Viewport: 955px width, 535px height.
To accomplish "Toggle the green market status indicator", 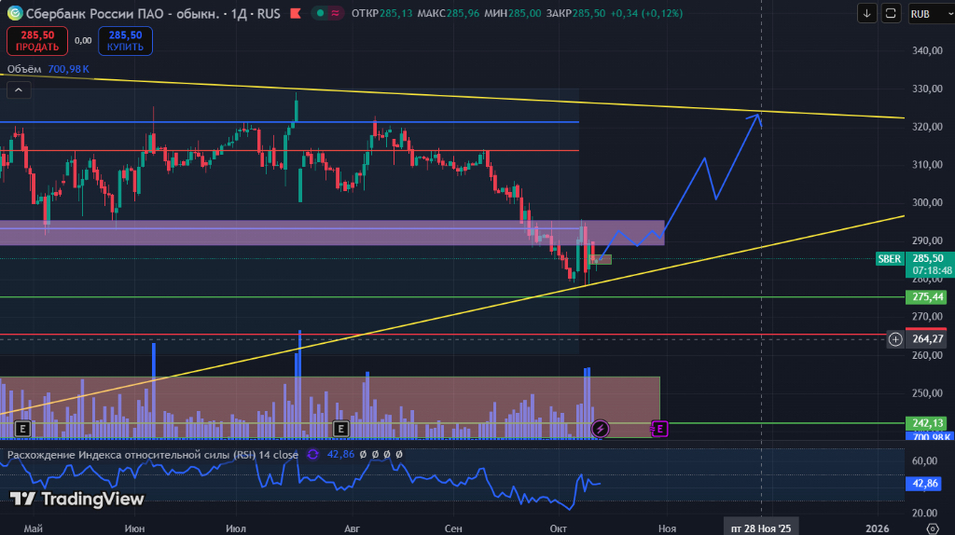I will [319, 14].
